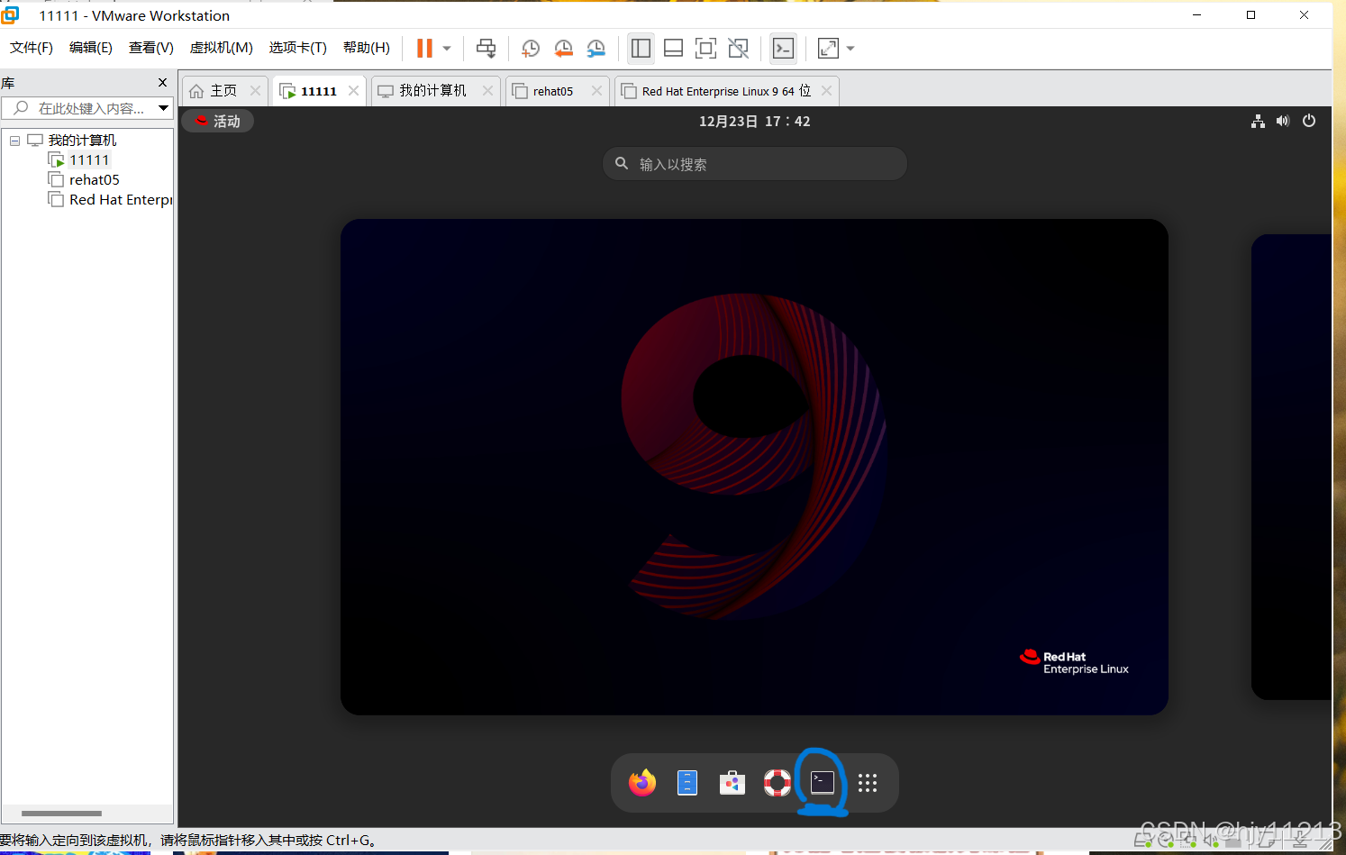This screenshot has height=855, width=1346.
Task: Open the 文件(F) menu
Action: click(x=32, y=48)
